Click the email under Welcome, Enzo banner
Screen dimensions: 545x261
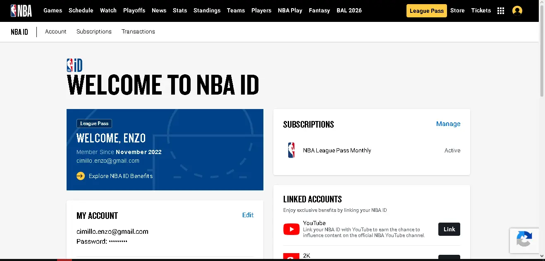[108, 161]
